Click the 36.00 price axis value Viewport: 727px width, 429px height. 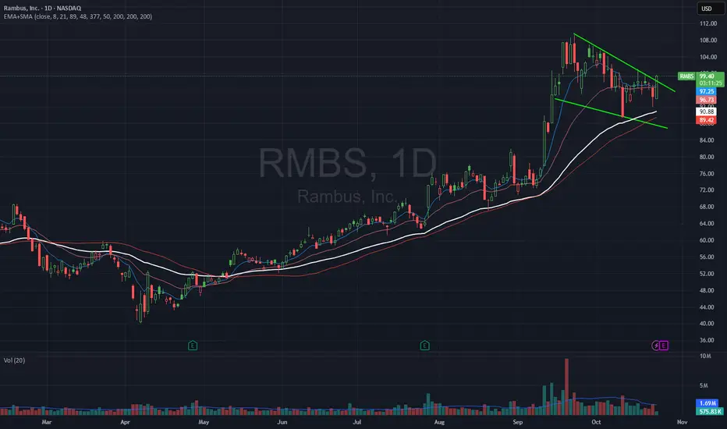[707, 340]
